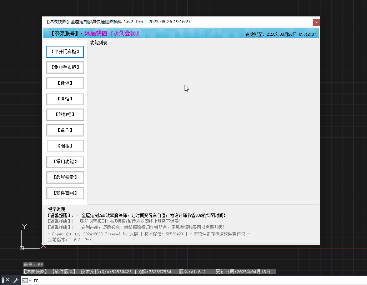Click the Copyright 2024-2025 Powered by 沐辰 line

149,234
